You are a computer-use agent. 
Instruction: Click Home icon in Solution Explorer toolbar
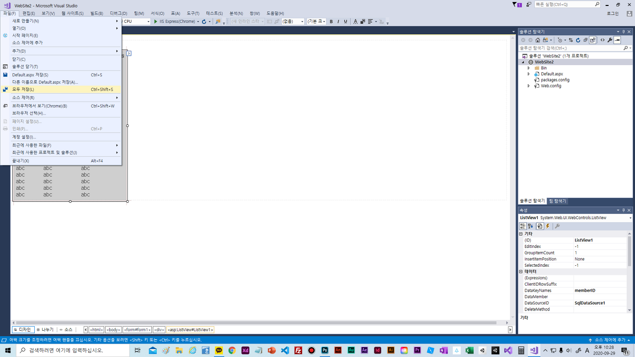tap(538, 40)
